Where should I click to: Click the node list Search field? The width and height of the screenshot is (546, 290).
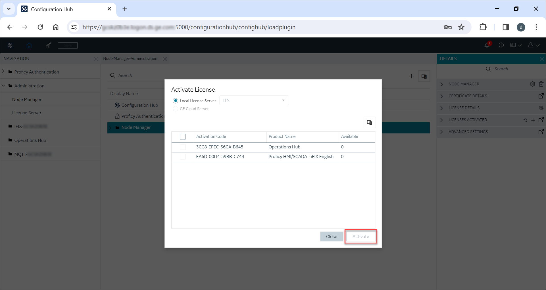point(136,75)
